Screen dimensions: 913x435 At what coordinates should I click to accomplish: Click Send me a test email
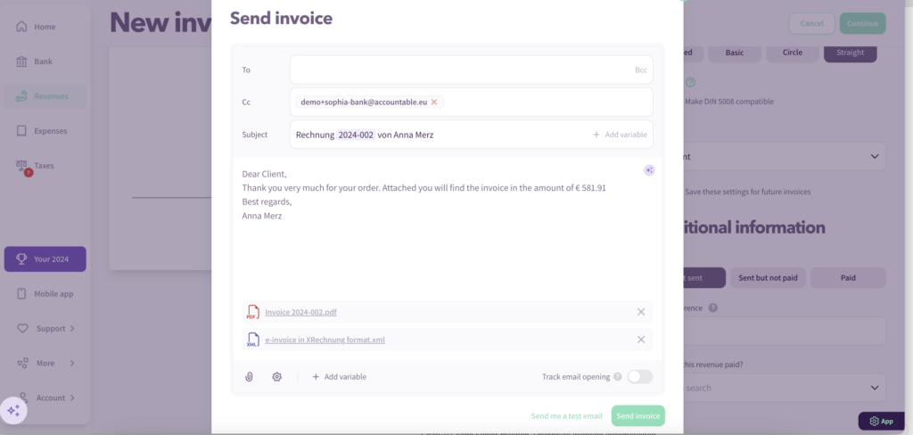click(567, 416)
